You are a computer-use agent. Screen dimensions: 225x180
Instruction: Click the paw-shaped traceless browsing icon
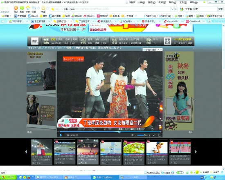pos(43,8)
